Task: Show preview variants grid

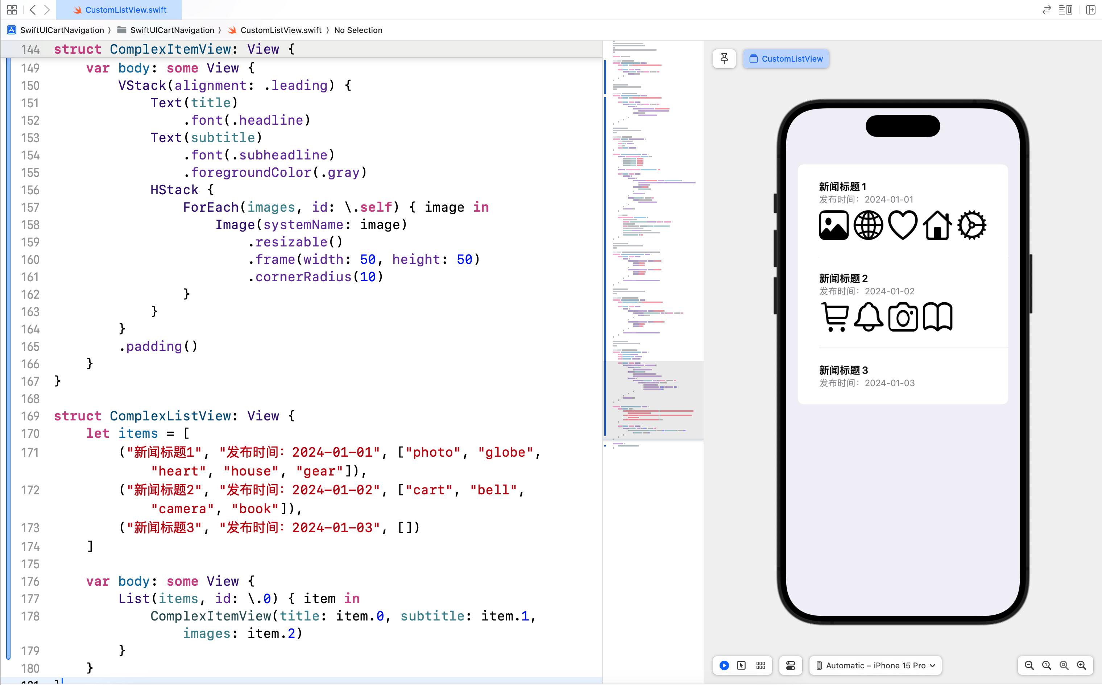Action: pos(761,665)
